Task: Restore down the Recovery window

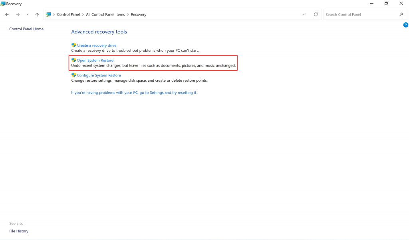Action: pyautogui.click(x=386, y=3)
